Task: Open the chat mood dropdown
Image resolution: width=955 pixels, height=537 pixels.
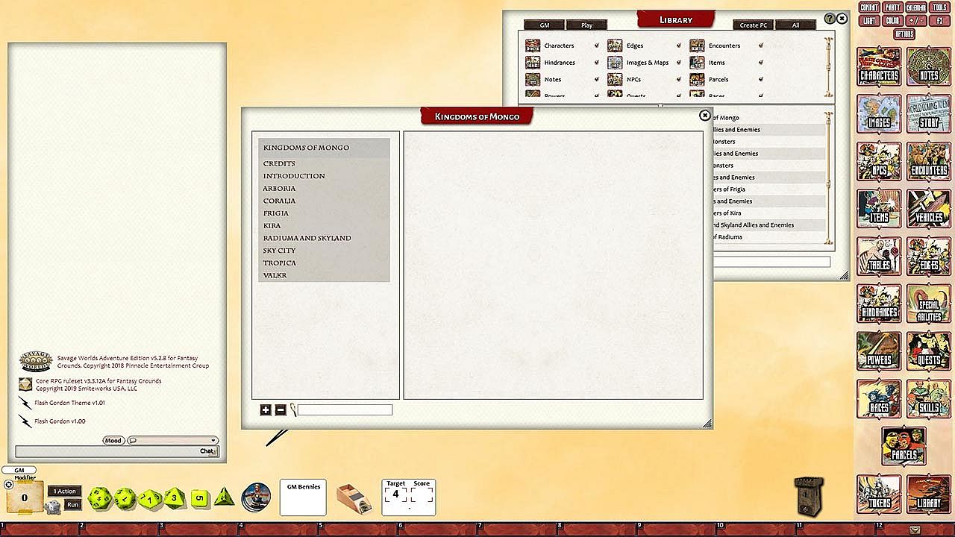Action: coord(172,441)
